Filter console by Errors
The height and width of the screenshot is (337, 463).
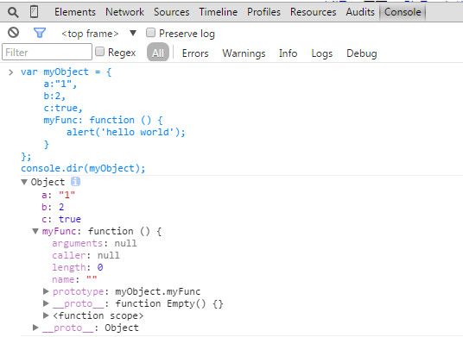click(195, 53)
